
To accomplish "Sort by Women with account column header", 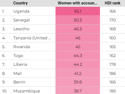I will pos(78,3).
